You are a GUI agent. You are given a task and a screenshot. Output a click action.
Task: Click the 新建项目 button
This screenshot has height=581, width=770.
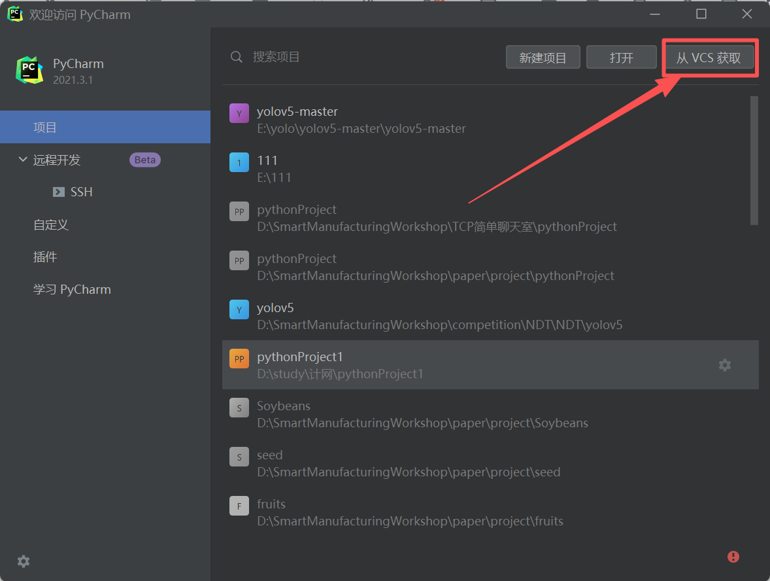543,58
